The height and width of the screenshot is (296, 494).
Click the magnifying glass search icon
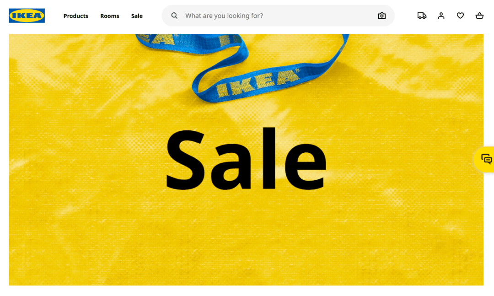[174, 16]
